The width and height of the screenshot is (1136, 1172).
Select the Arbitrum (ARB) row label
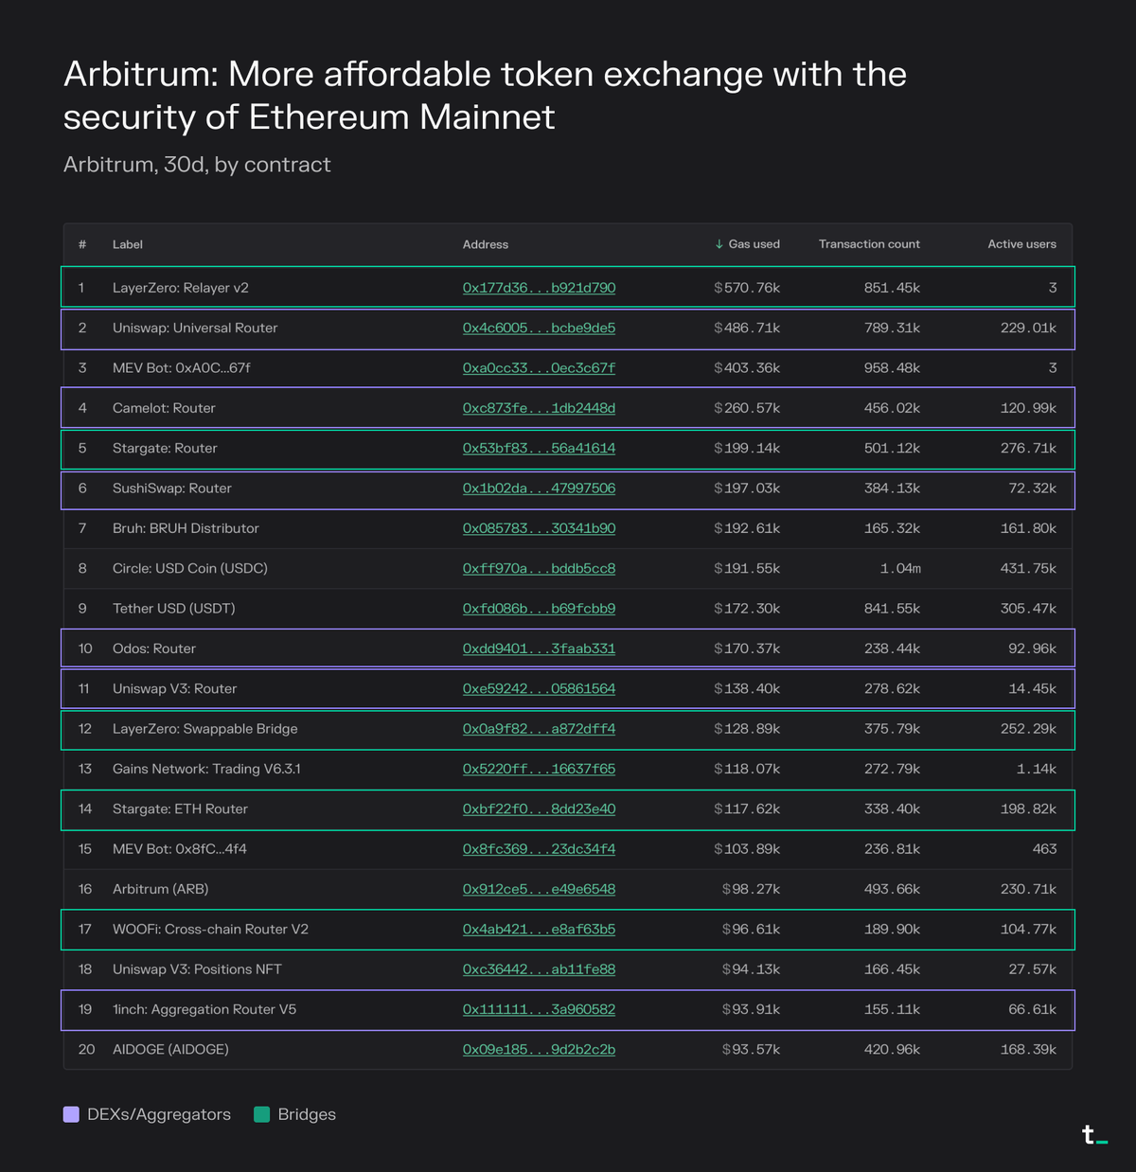[x=160, y=889]
